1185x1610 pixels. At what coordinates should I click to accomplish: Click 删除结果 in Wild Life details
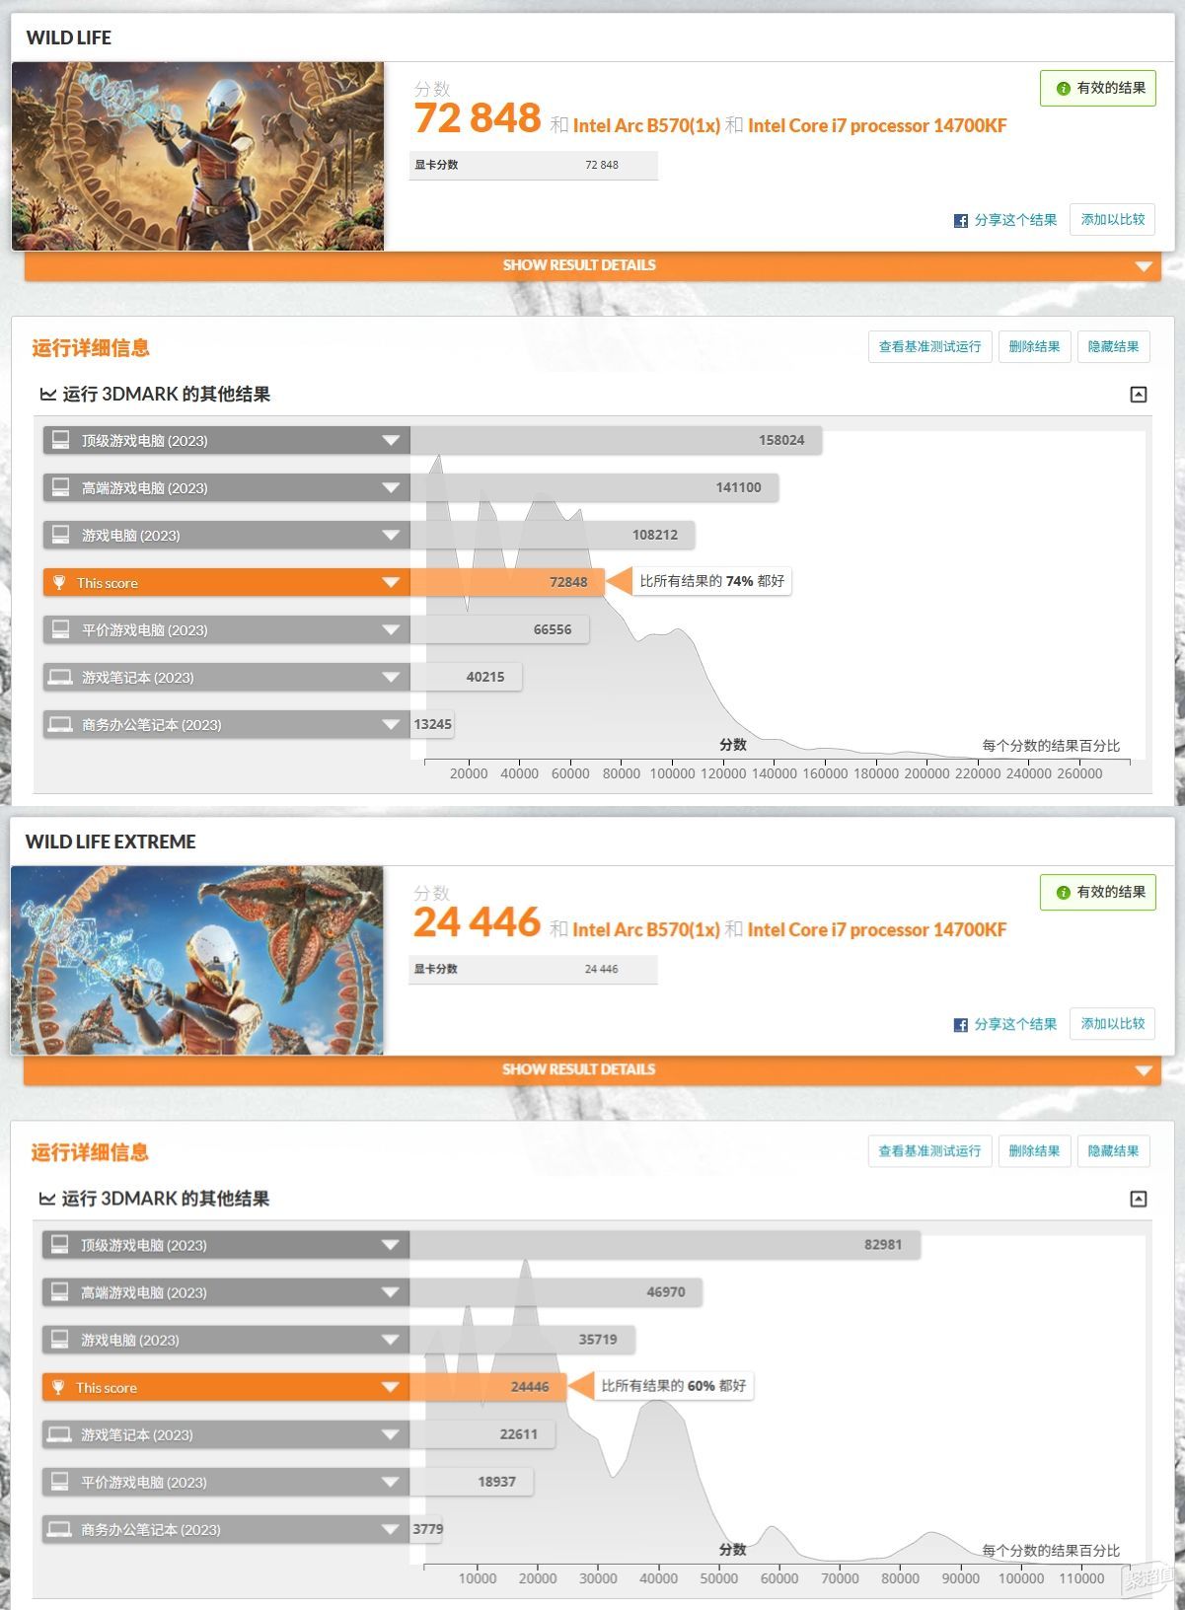(x=1034, y=346)
